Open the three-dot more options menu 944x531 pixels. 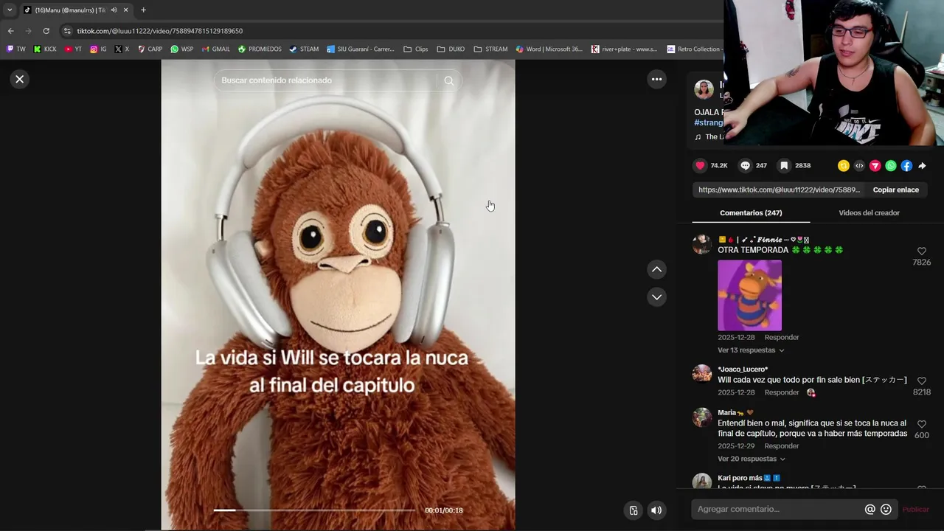[656, 79]
